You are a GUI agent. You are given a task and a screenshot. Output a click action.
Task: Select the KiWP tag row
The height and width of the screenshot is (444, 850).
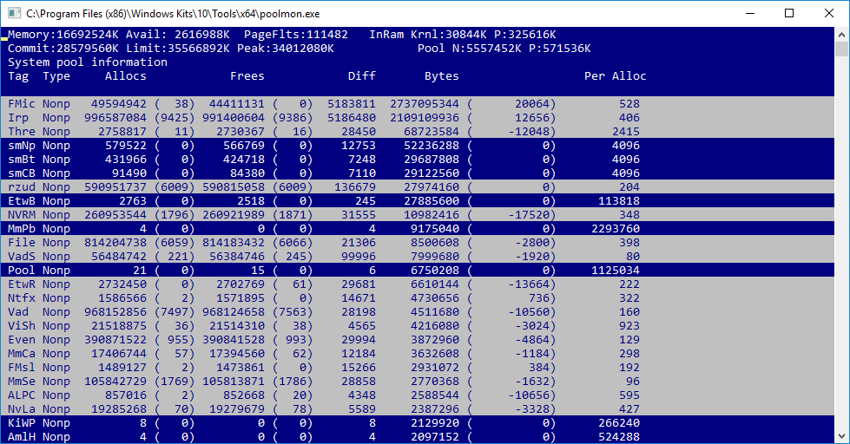click(418, 423)
